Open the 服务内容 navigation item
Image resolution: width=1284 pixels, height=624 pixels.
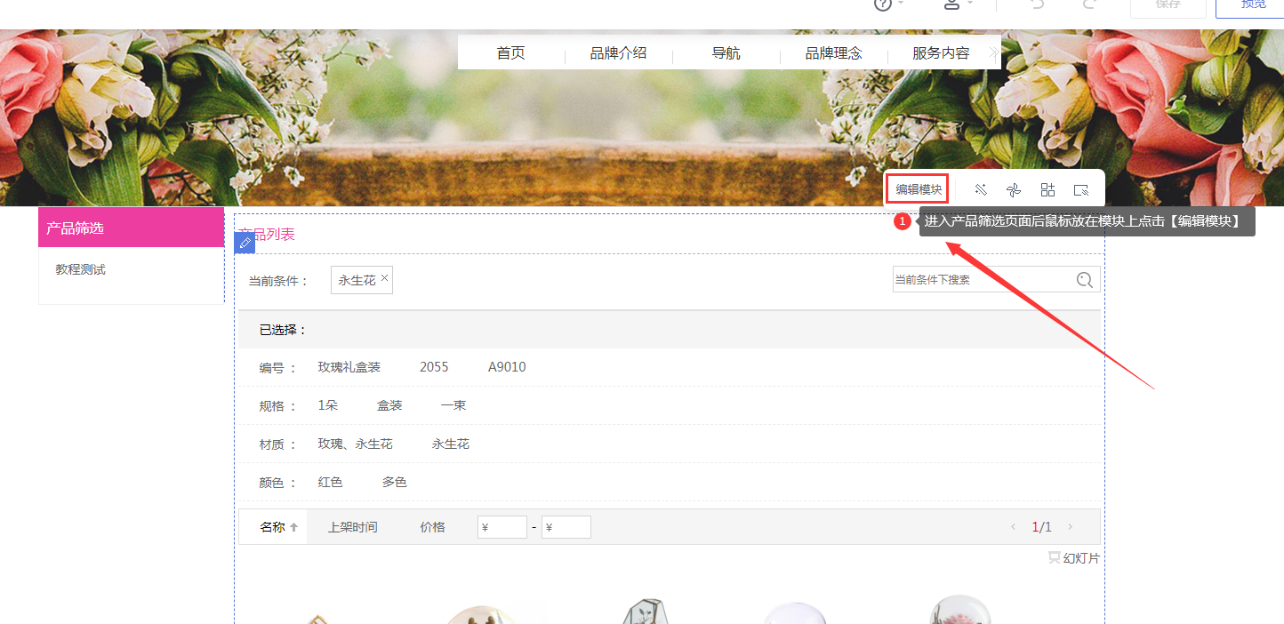pos(941,53)
